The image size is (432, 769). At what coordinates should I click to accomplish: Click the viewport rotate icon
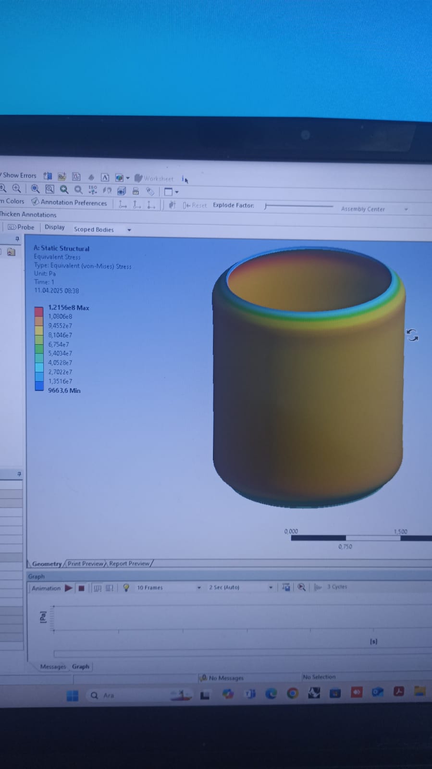pyautogui.click(x=412, y=335)
